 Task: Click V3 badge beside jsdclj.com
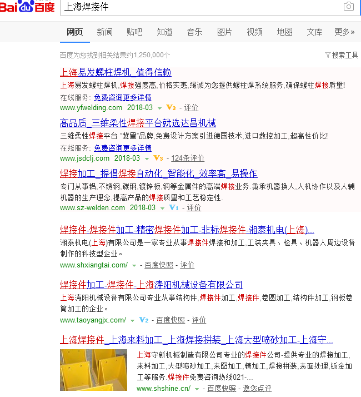click(x=158, y=158)
